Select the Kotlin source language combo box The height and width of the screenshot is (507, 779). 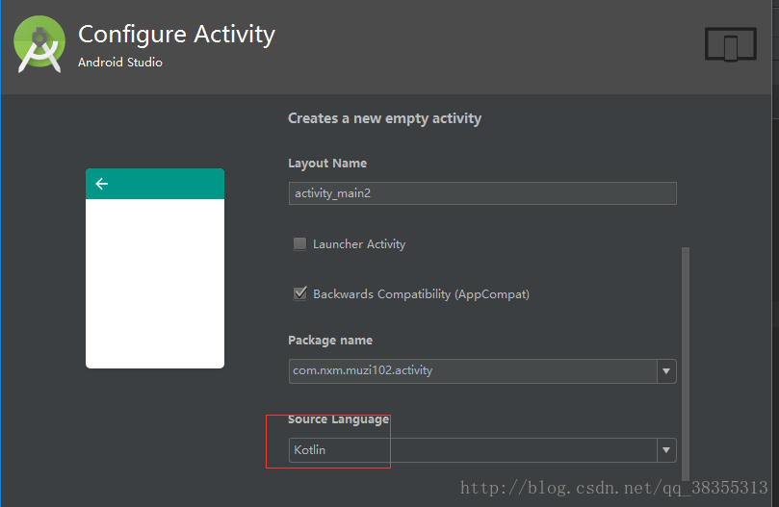pos(482,450)
